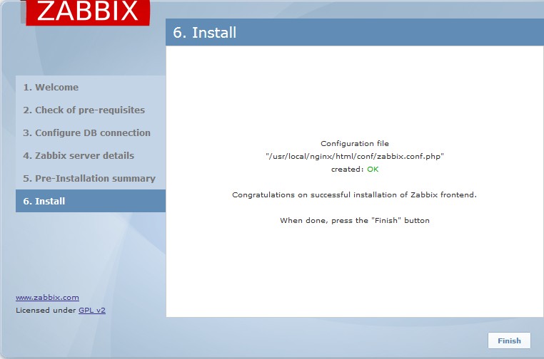The width and height of the screenshot is (544, 359).
Task: Open the GPL v2 license link
Action: coord(92,310)
